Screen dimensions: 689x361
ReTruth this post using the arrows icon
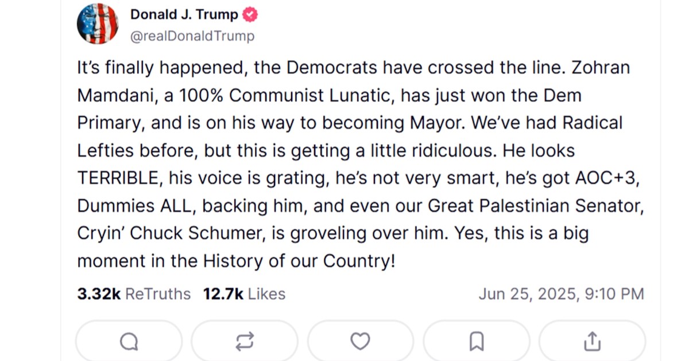point(244,342)
